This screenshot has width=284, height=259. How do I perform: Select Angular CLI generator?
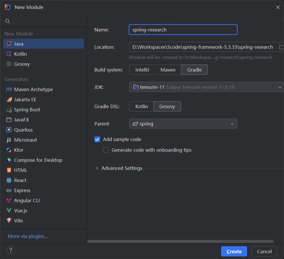coord(44,200)
